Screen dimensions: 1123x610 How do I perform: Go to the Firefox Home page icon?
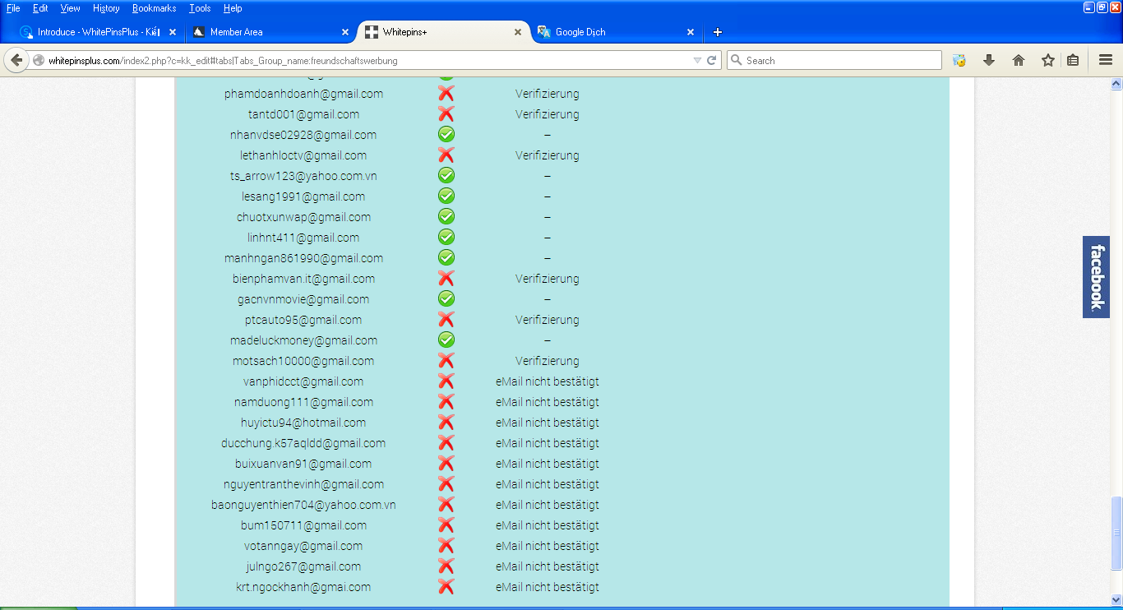pos(1019,60)
